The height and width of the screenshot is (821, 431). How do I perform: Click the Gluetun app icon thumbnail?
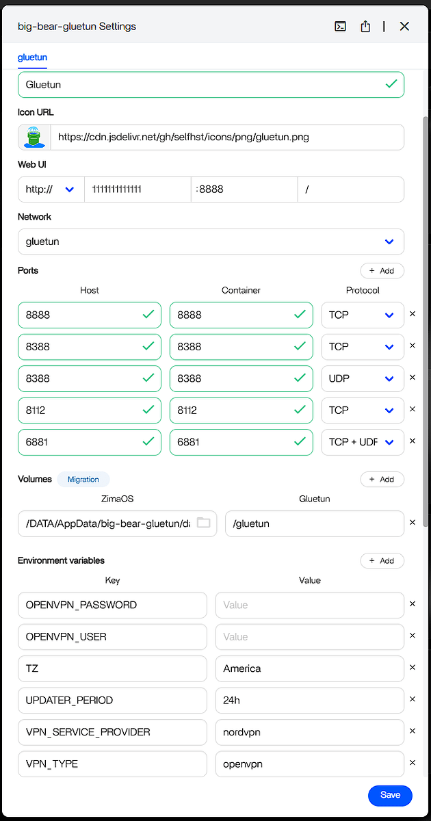point(34,137)
